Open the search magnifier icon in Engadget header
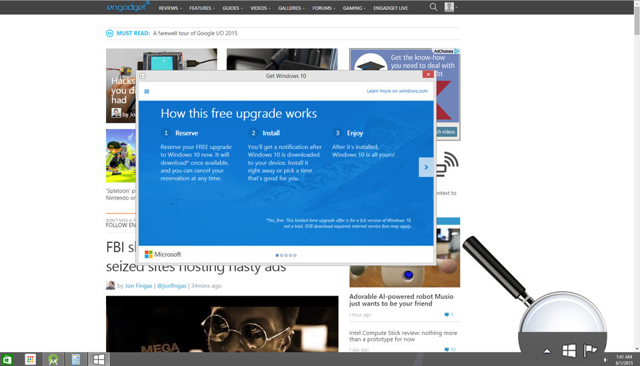 tap(433, 7)
